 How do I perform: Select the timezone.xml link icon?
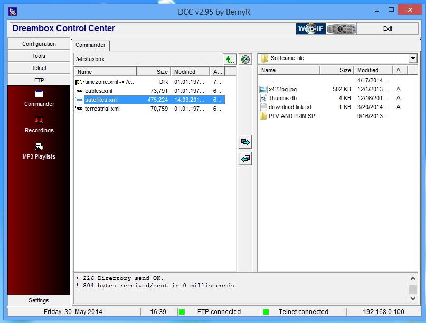pos(79,82)
